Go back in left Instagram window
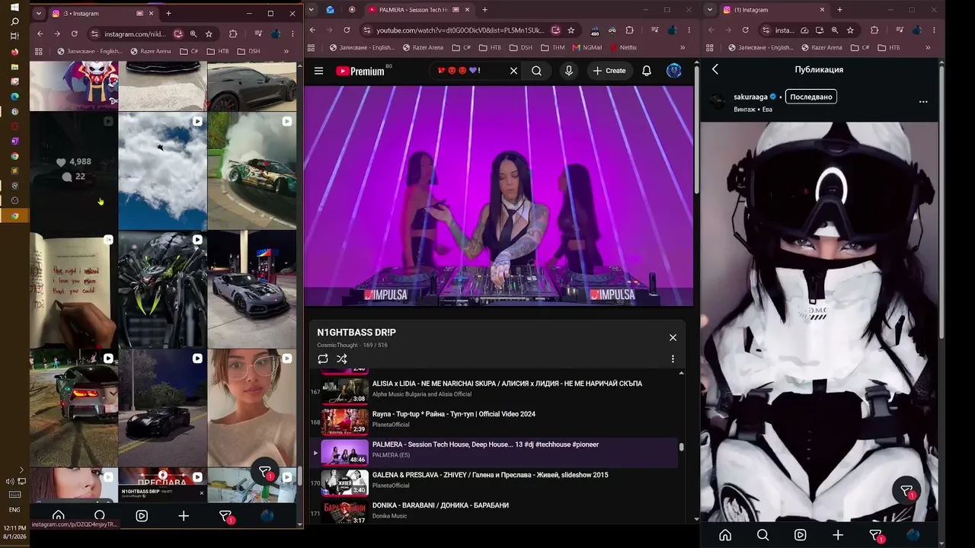This screenshot has width=975, height=548. click(40, 33)
